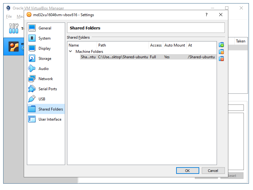Viewport: 253px width, 190px height.
Task: Open the Serial Ports settings
Action: pos(47,89)
